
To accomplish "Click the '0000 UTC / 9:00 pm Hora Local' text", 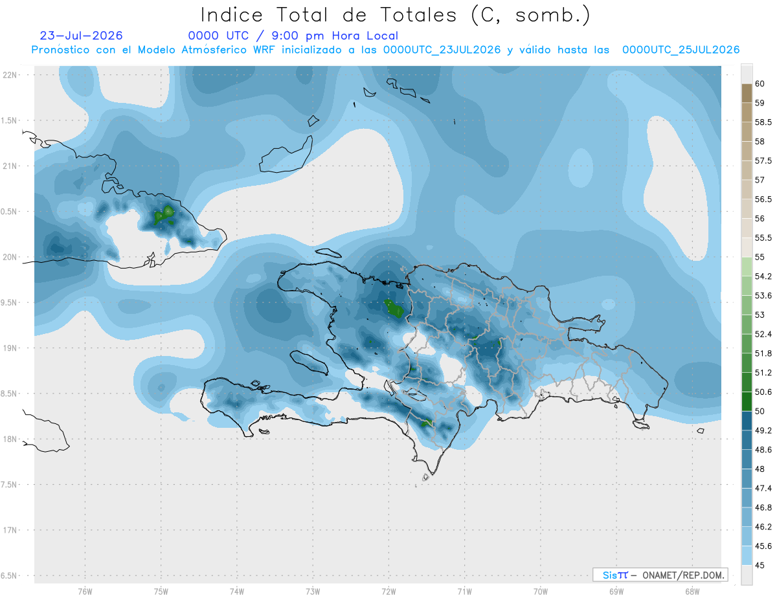I will [293, 36].
